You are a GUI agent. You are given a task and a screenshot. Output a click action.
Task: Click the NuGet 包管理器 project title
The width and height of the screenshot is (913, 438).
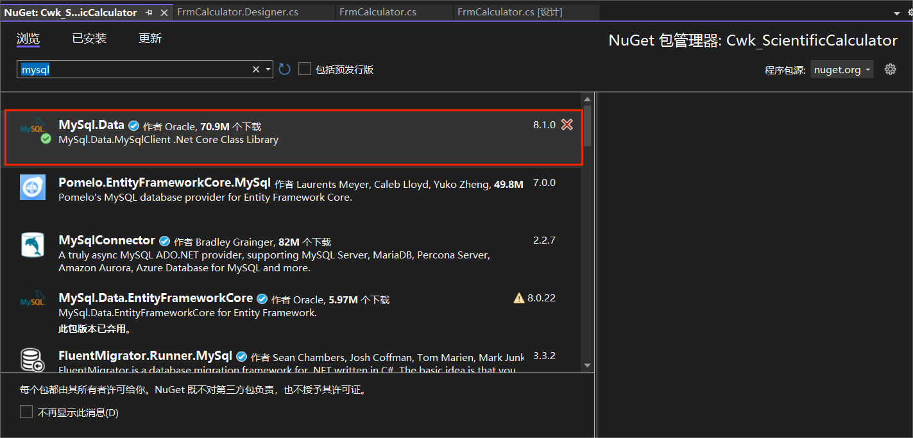[753, 40]
